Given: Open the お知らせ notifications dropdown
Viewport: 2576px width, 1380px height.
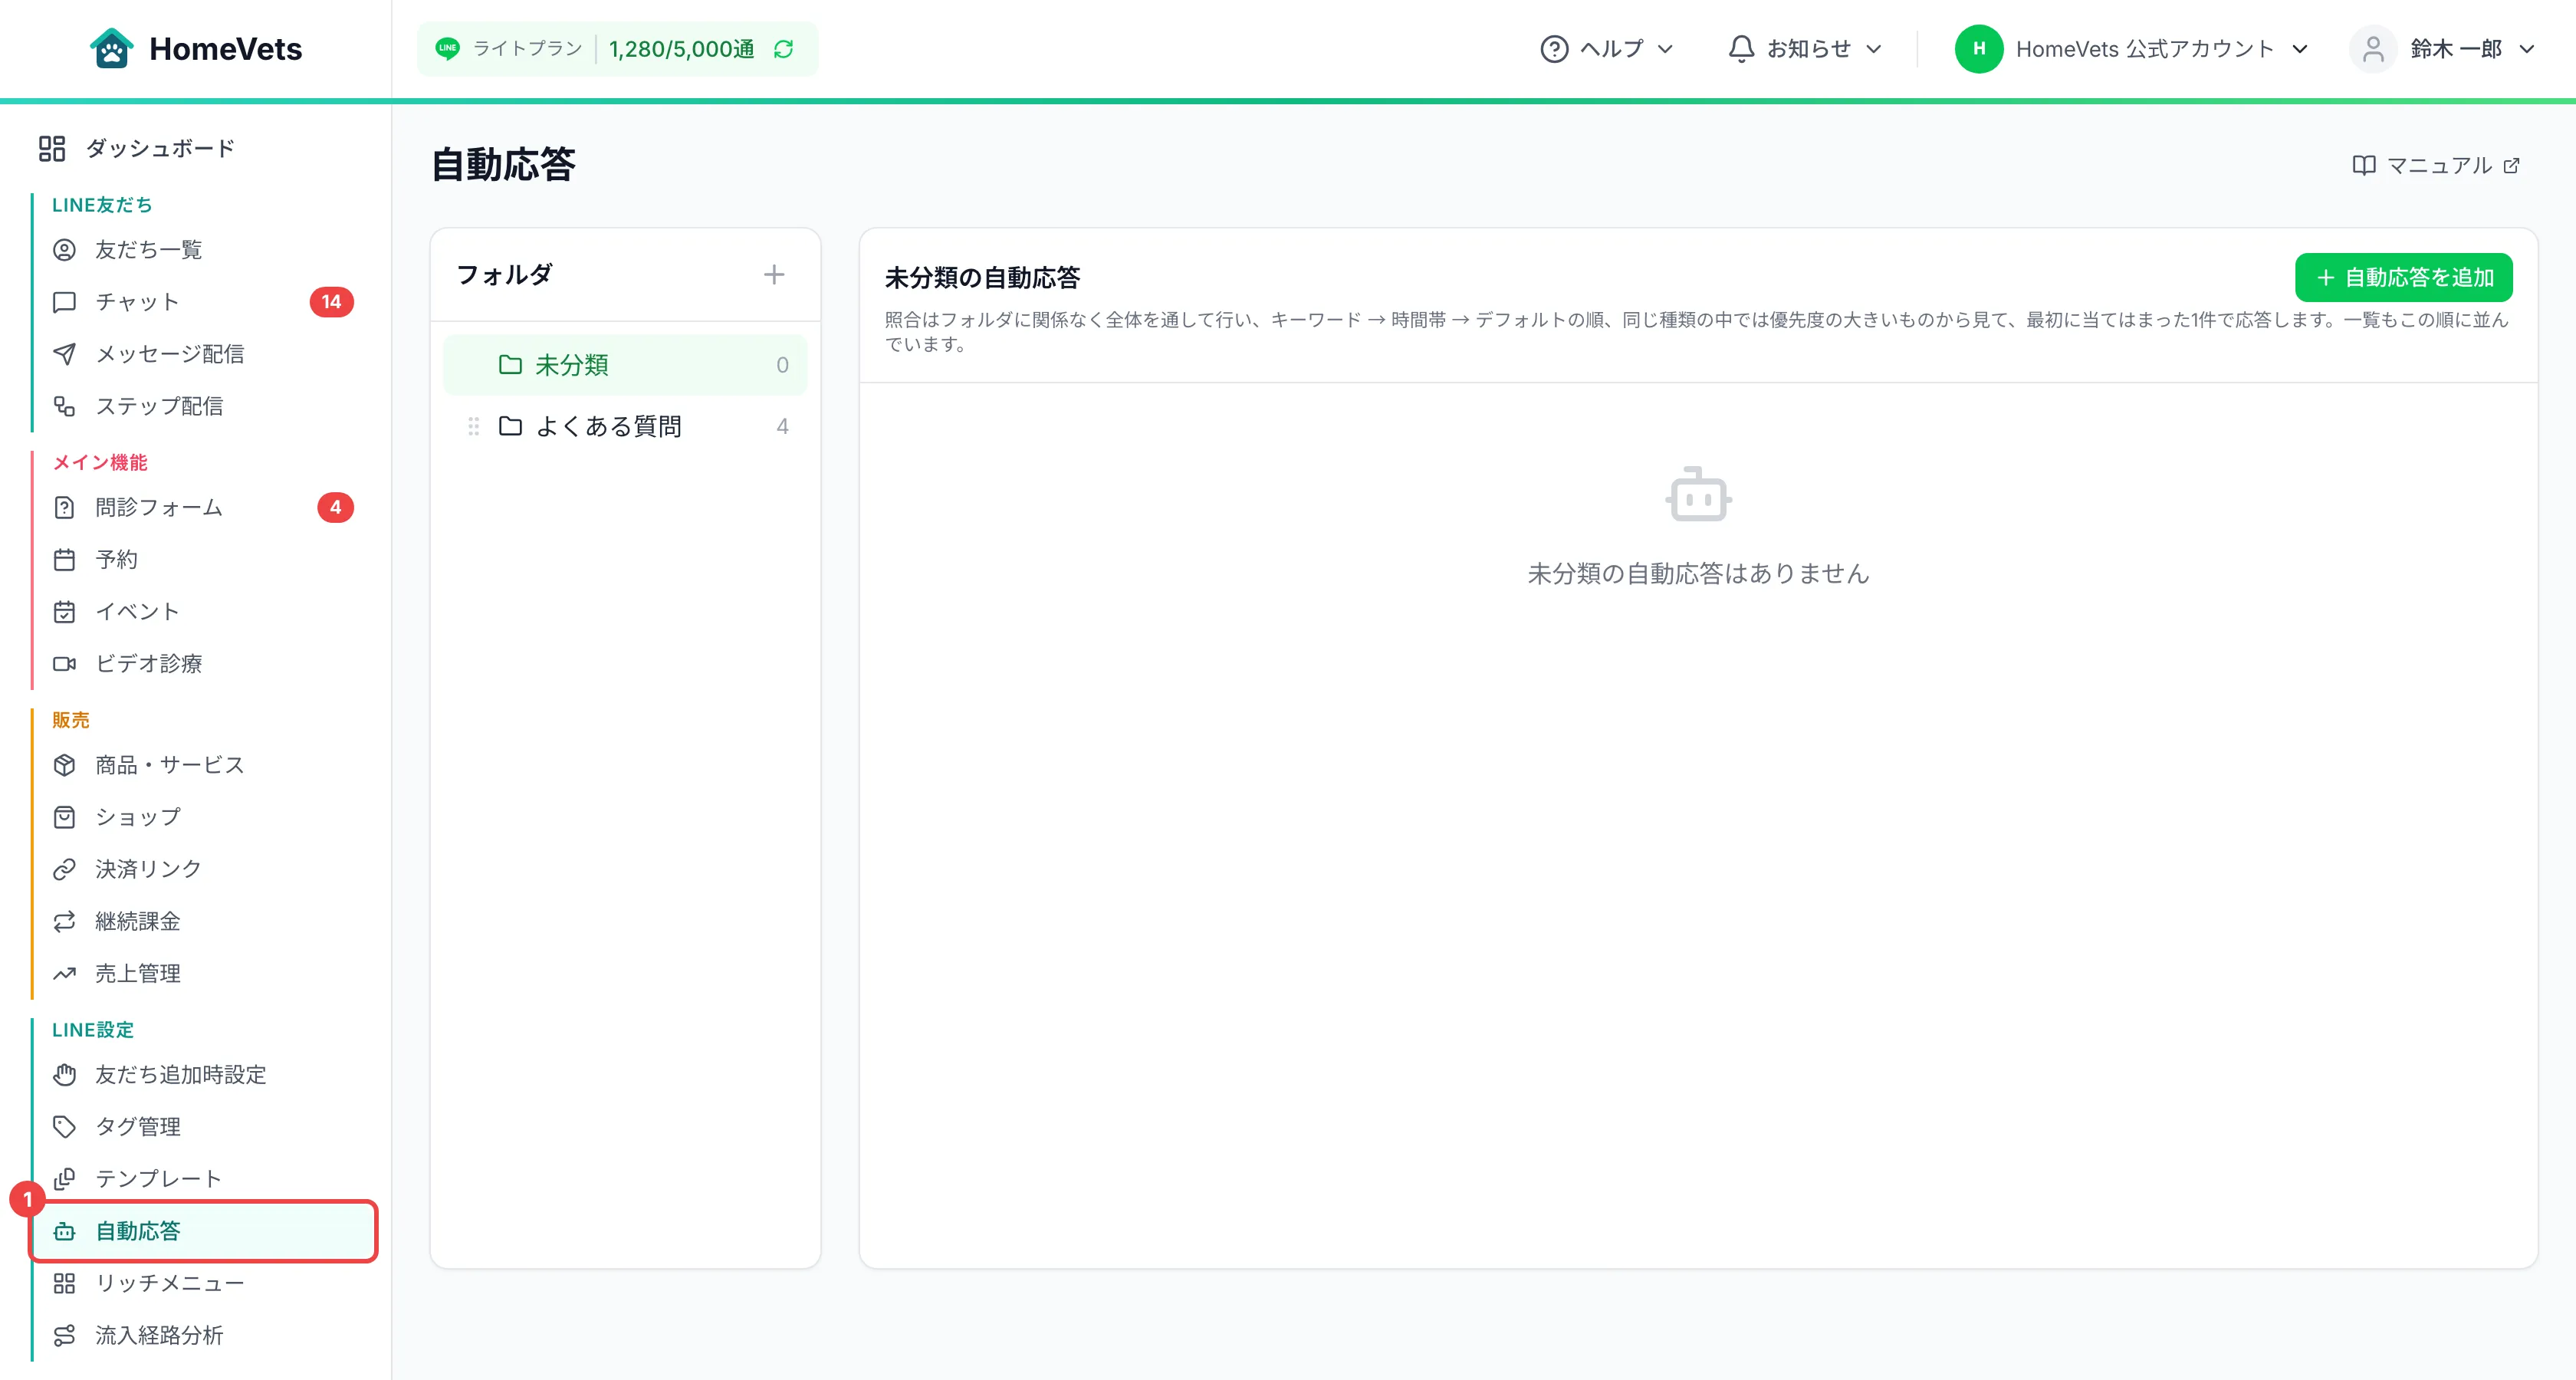Looking at the screenshot, I should (1805, 49).
